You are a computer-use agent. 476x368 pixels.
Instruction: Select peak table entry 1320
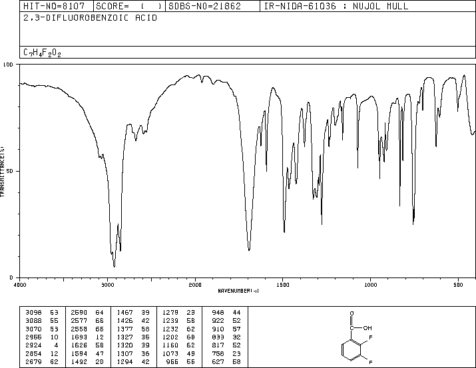pyautogui.click(x=133, y=345)
